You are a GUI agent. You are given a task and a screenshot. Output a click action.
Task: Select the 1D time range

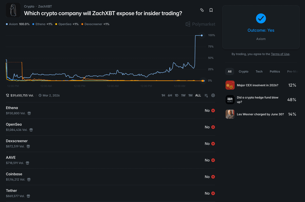tap(176, 95)
